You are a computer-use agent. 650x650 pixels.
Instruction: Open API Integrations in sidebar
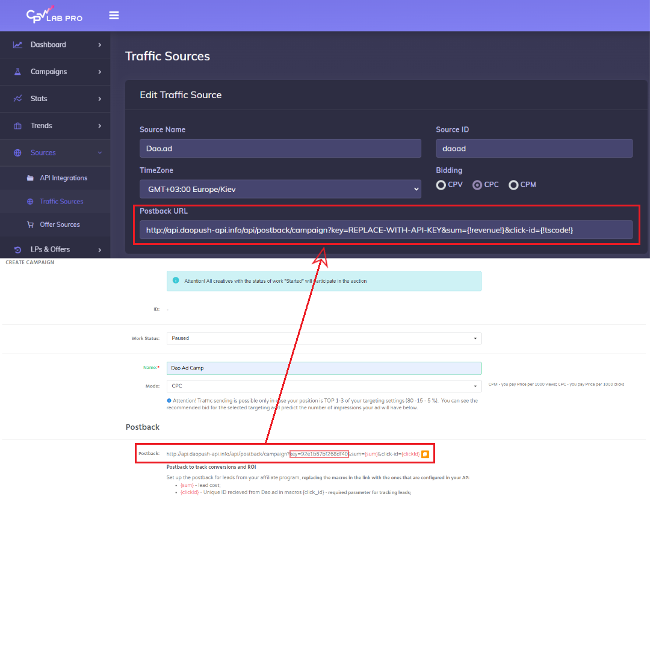63,178
